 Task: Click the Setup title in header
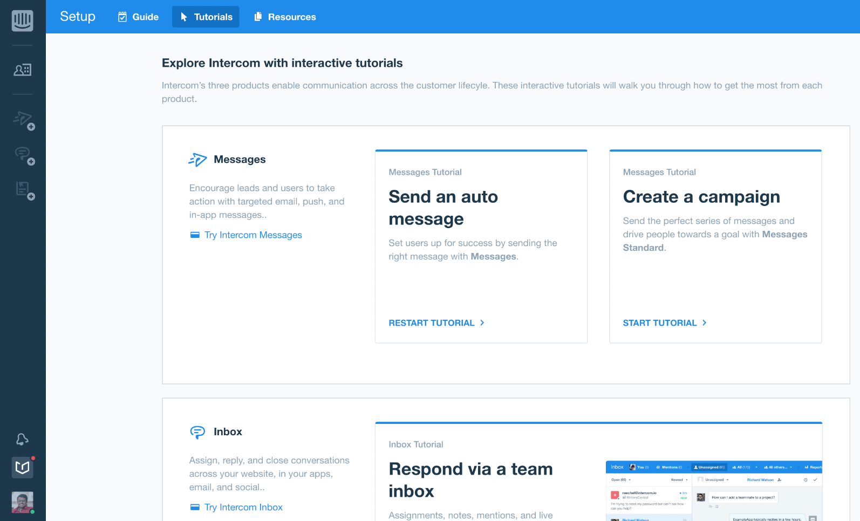click(78, 17)
